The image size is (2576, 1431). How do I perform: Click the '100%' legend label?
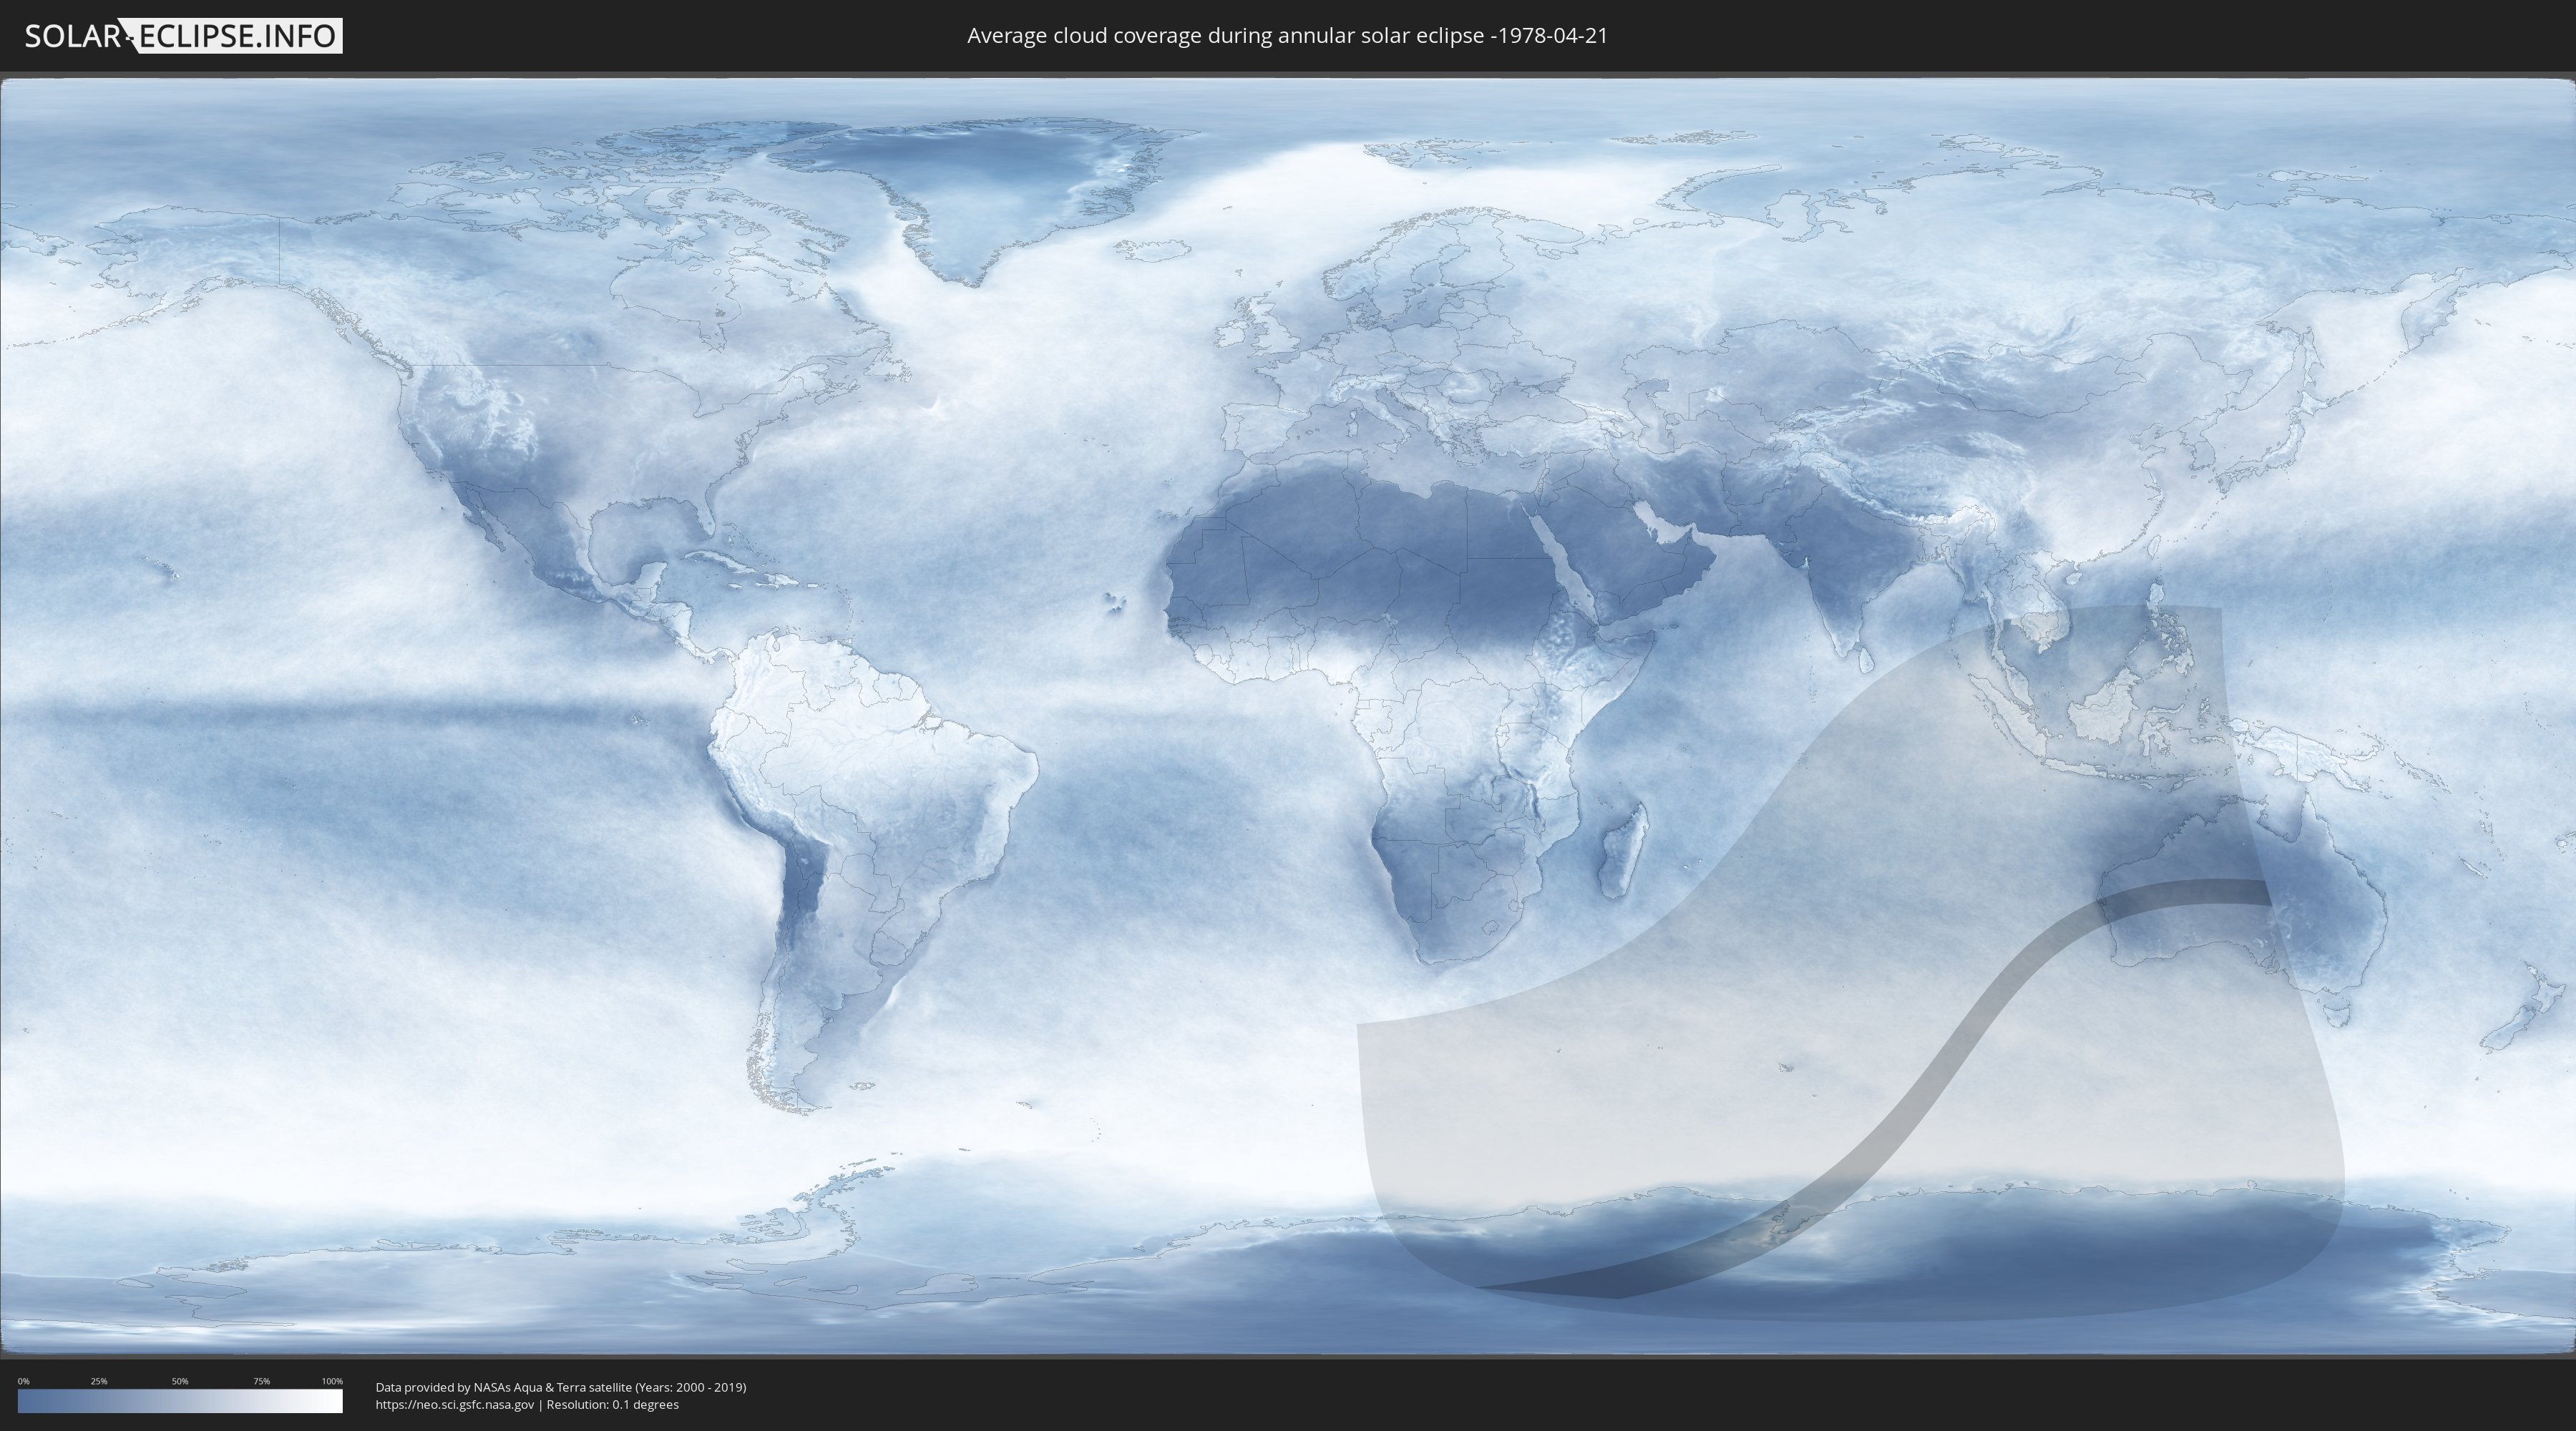click(x=332, y=1381)
